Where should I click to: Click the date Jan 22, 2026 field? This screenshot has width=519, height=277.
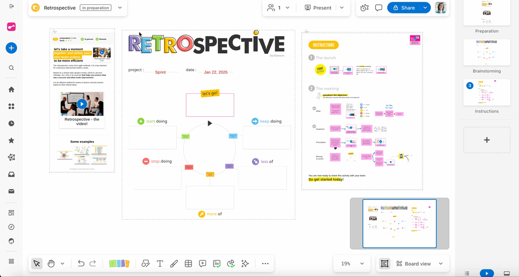[215, 72]
